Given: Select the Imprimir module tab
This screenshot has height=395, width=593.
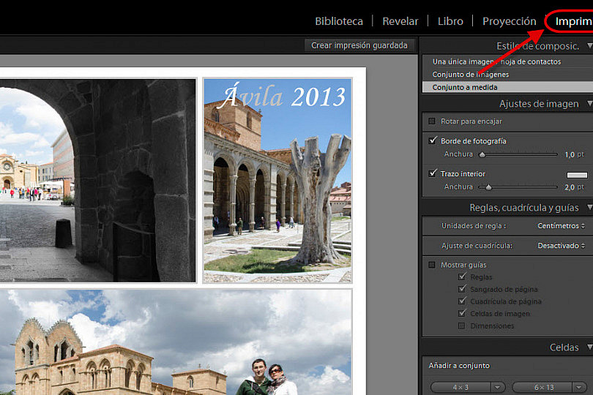Looking at the screenshot, I should tap(573, 21).
